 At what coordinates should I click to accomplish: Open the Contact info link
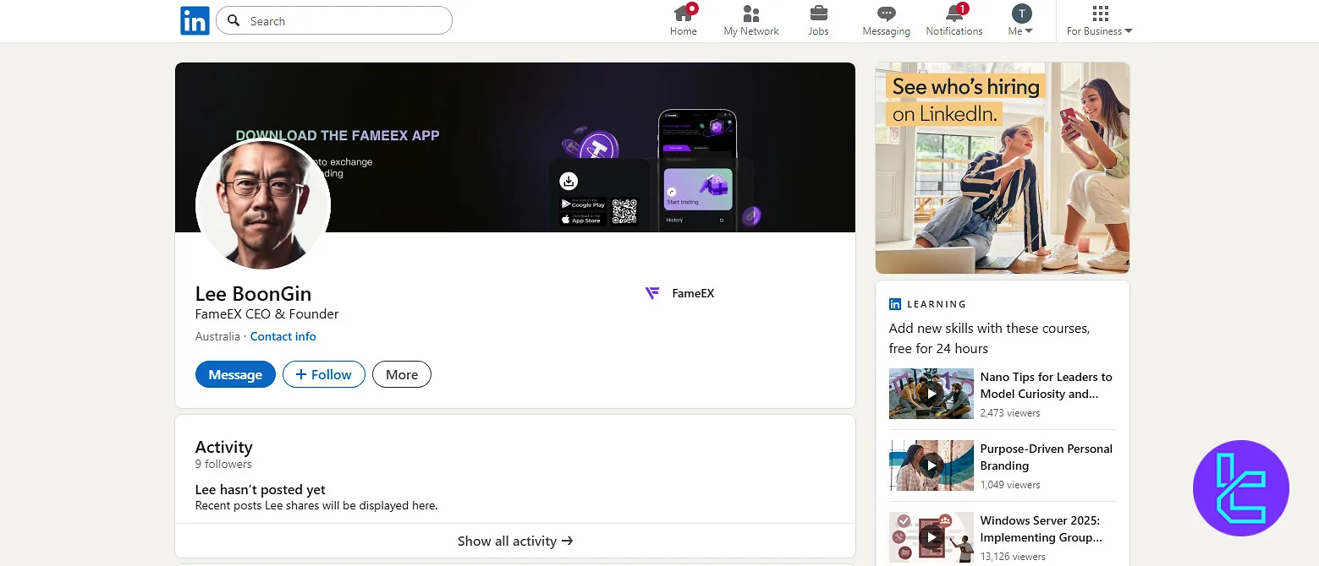[283, 336]
